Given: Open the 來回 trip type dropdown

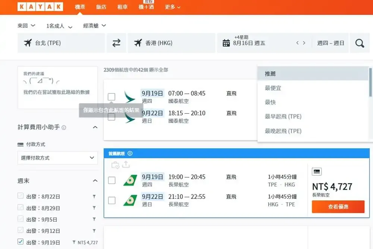Looking at the screenshot, I should click(x=26, y=26).
